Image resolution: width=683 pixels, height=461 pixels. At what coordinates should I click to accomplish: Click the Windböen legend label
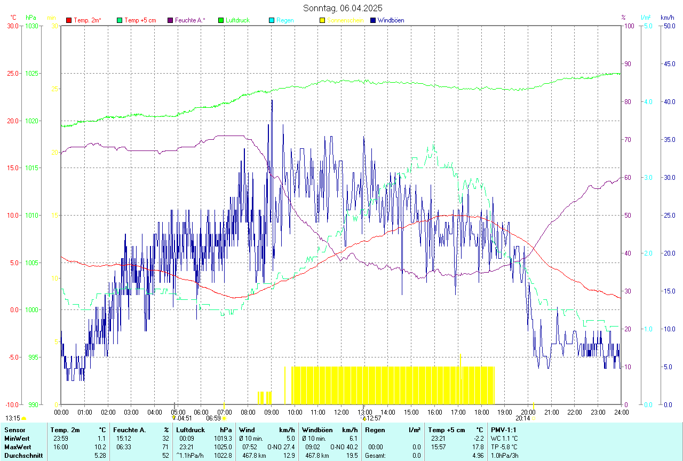point(391,20)
